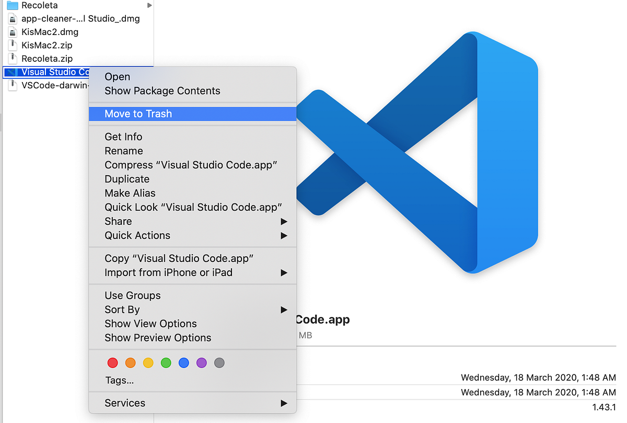The height and width of the screenshot is (423, 627).
Task: Open the Sort By submenu arrow
Action: click(284, 310)
